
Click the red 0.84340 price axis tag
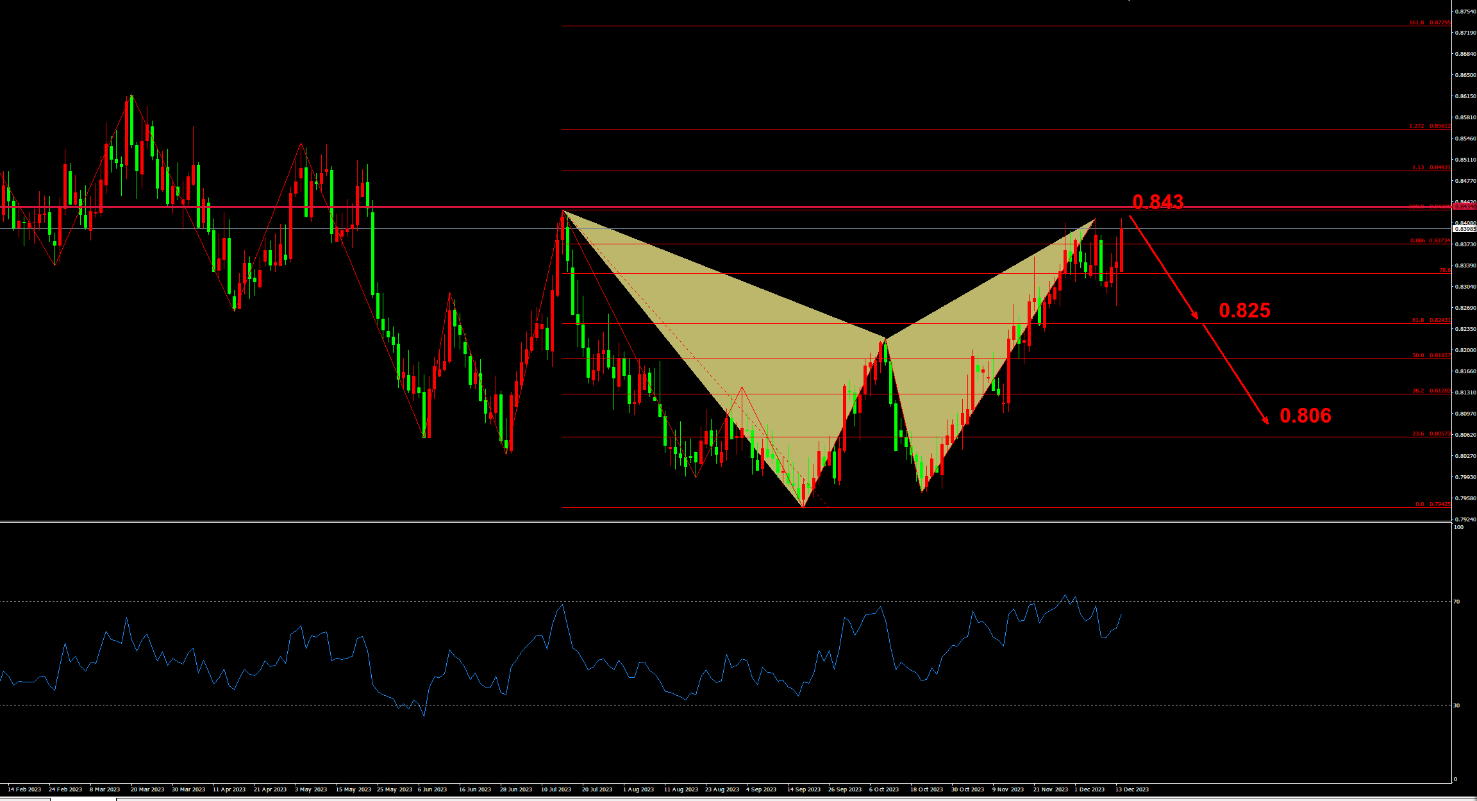(1465, 207)
